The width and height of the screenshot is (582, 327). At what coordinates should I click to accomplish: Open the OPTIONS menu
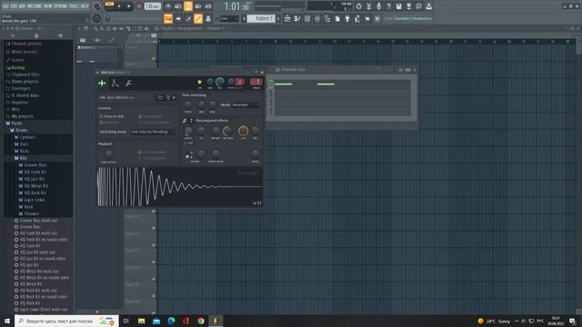(61, 6)
